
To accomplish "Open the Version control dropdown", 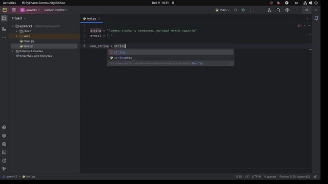I will click(x=56, y=10).
